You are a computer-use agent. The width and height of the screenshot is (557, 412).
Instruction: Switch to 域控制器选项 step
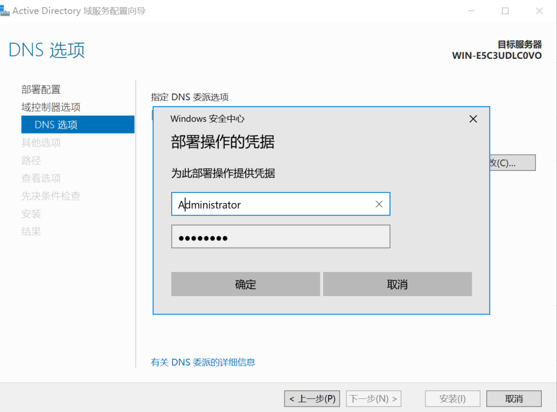[x=51, y=107]
